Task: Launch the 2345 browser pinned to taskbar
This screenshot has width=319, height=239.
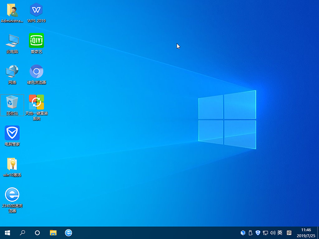Action: pos(68,233)
